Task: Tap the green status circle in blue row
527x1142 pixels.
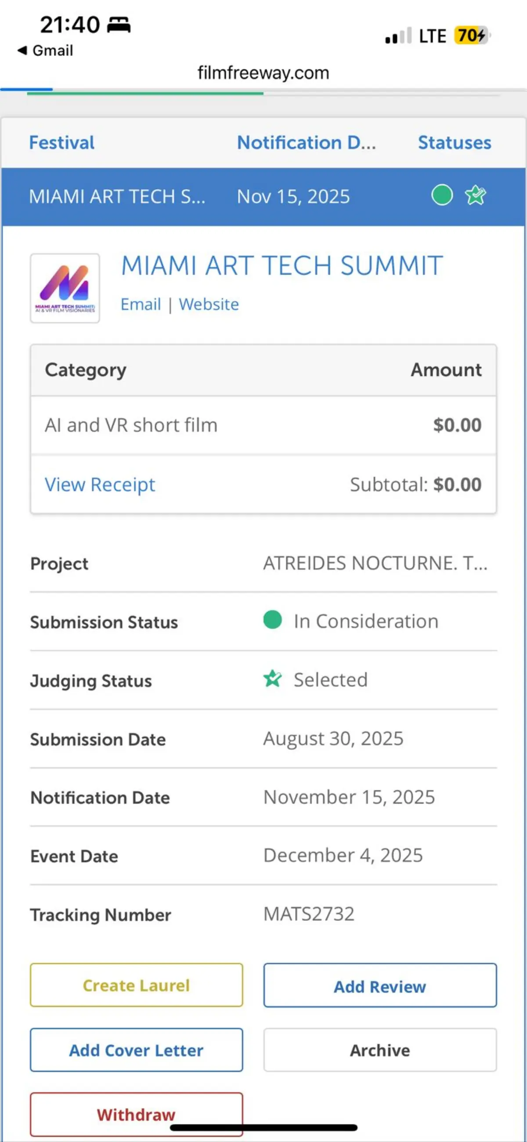Action: 441,196
